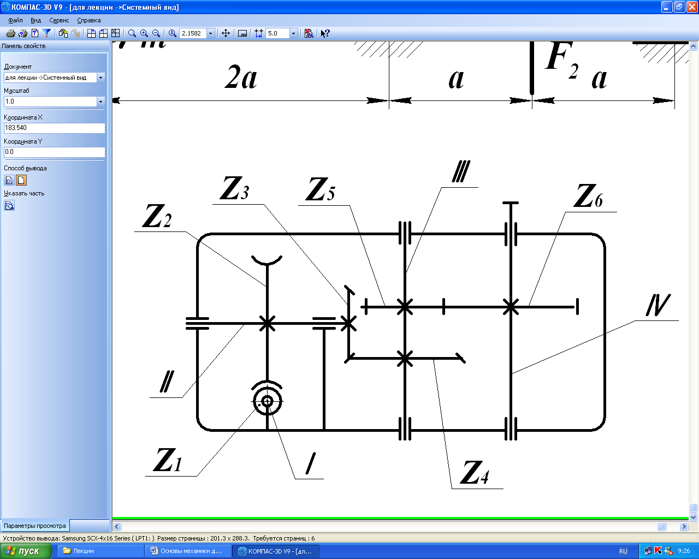Switch to Основы механики taskbar window
The image size is (699, 559).
tap(188, 551)
